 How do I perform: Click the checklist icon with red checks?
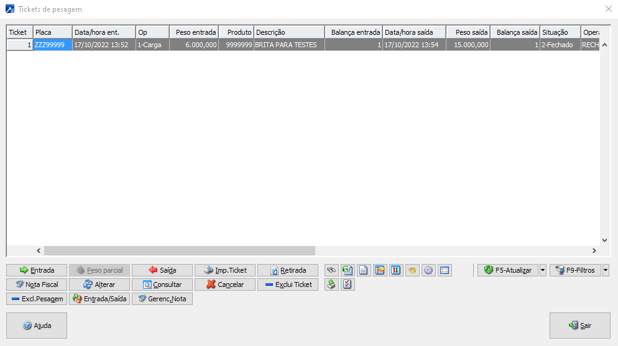pyautogui.click(x=347, y=285)
